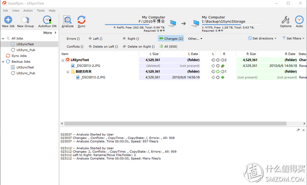Viewport: 307px width, 185px height.
Task: Open the Job menu
Action: (5, 11)
